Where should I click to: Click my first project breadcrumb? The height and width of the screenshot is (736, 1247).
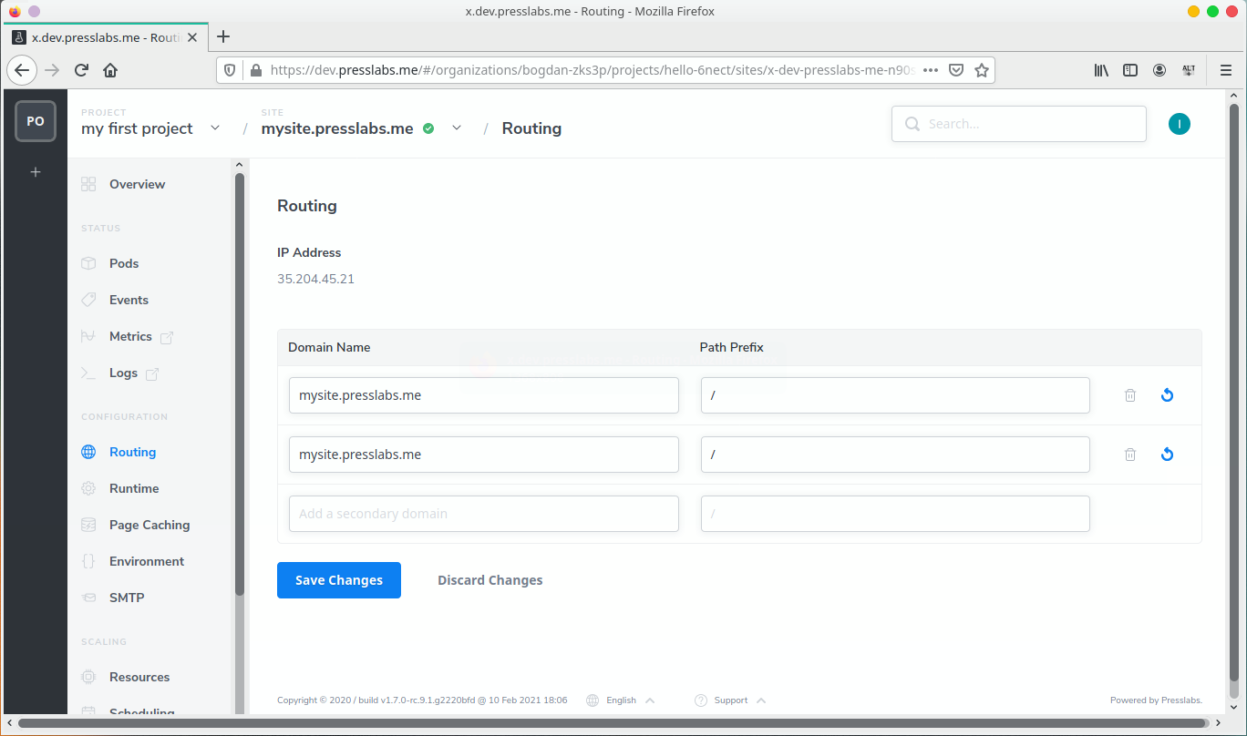click(137, 128)
